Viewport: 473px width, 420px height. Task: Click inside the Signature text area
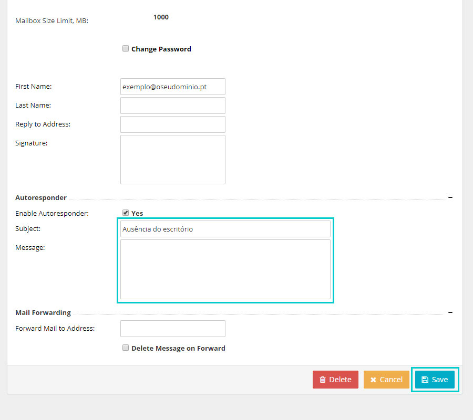[172, 160]
